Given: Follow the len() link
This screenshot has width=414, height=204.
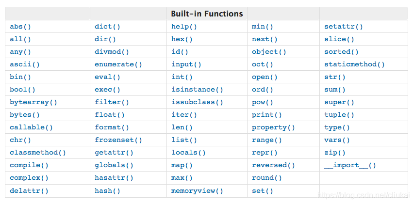Looking at the screenshot, I should coord(182,127).
